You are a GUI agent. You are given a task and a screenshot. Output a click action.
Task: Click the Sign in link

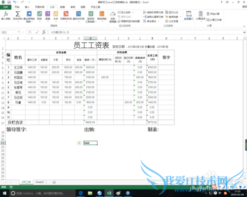[245, 7]
